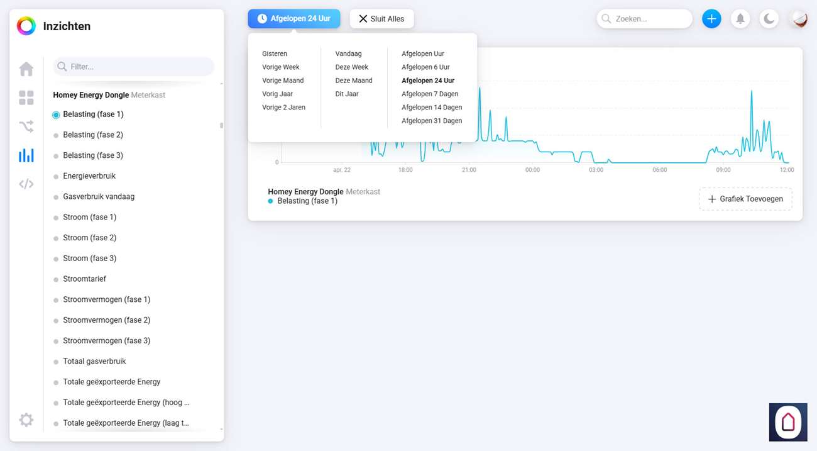Open the user profile avatar

[799, 19]
